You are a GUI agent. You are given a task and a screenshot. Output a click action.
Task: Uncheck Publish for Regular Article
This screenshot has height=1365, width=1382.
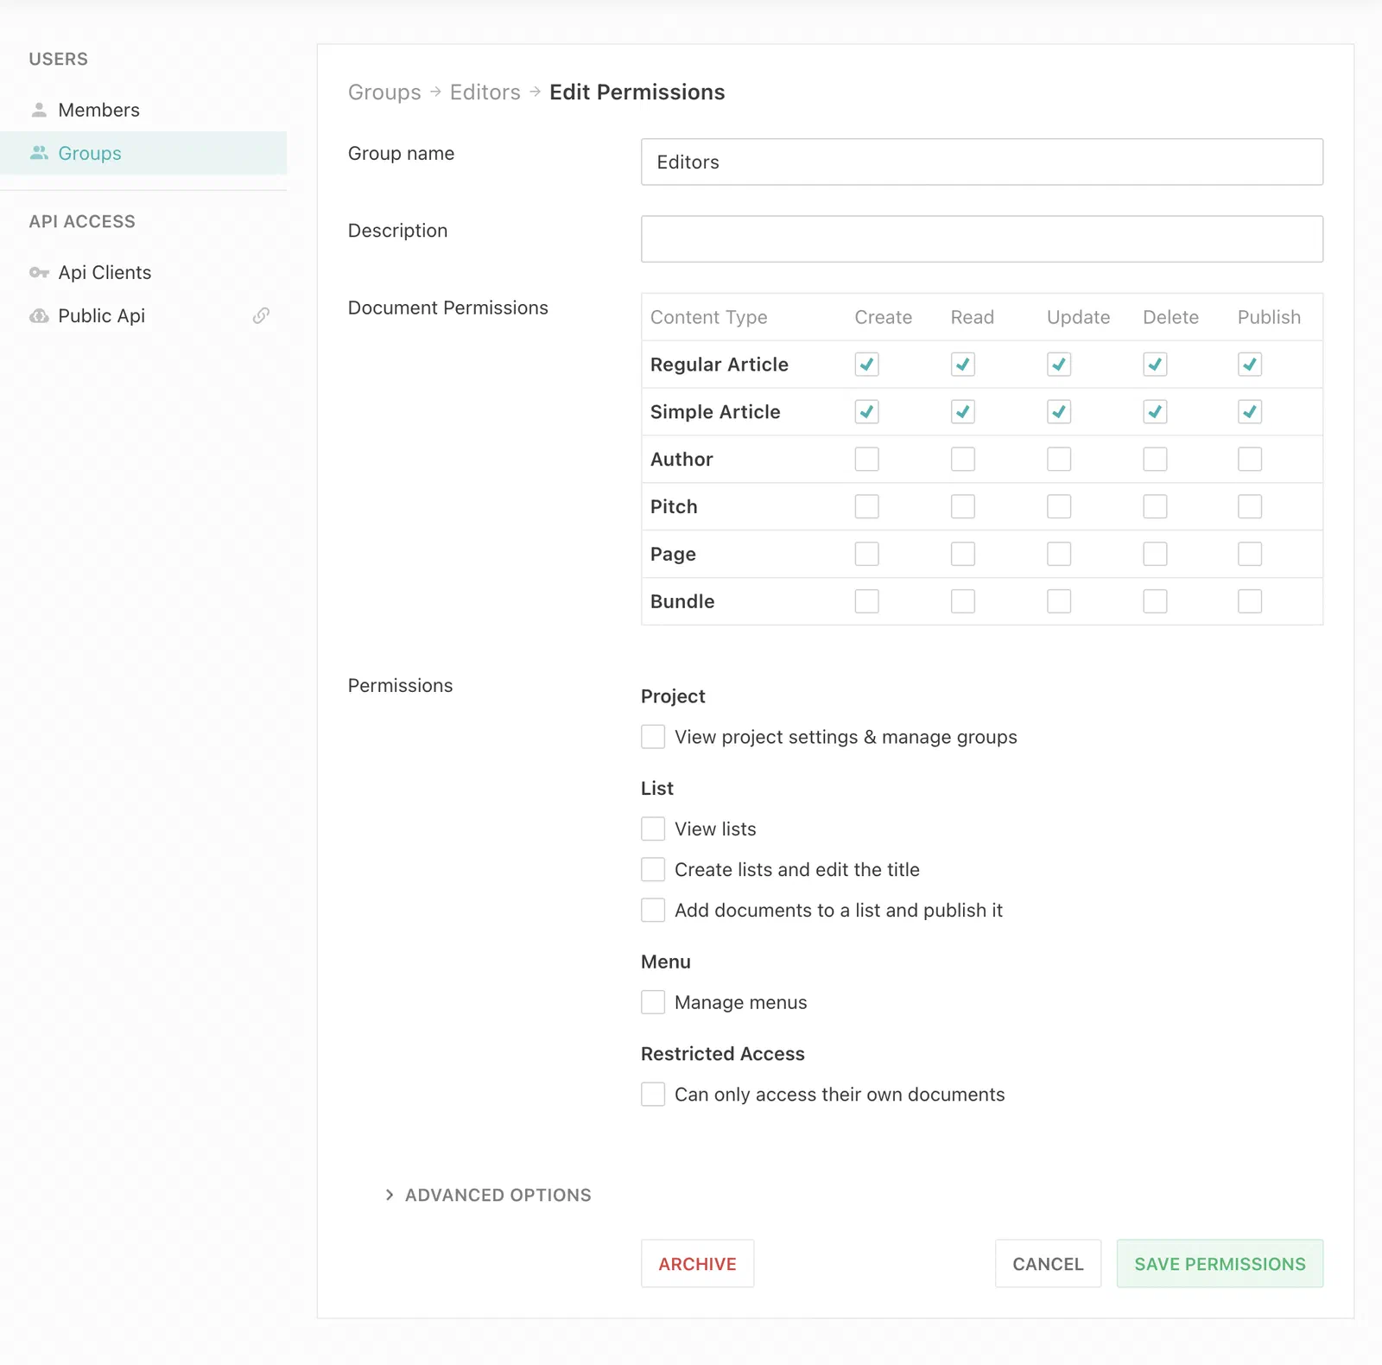pos(1250,365)
